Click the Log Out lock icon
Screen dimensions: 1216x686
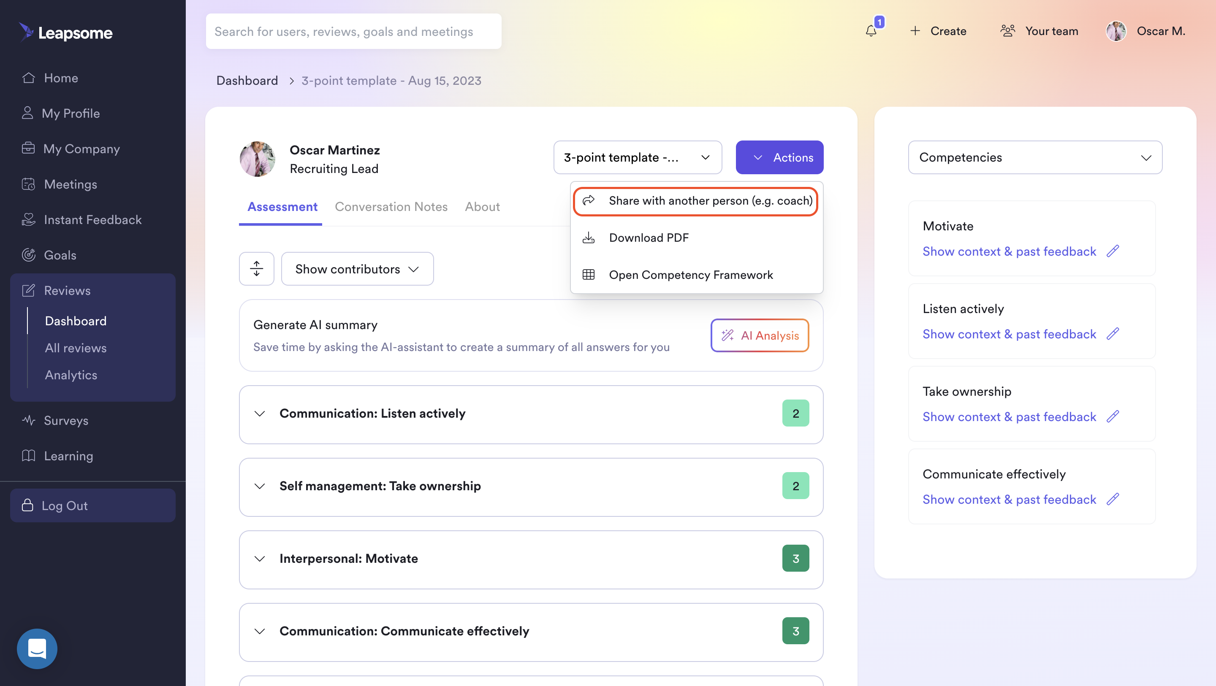pyautogui.click(x=27, y=505)
